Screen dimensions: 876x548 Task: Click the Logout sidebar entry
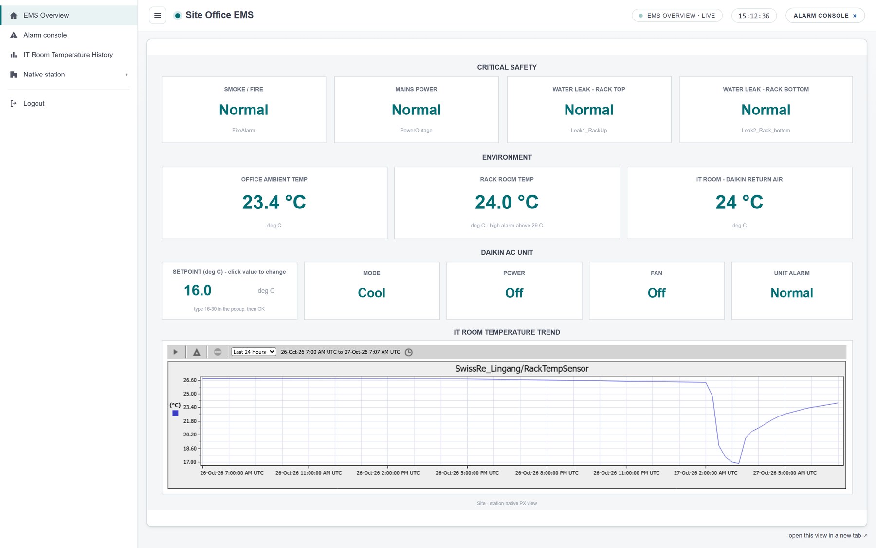(x=69, y=103)
